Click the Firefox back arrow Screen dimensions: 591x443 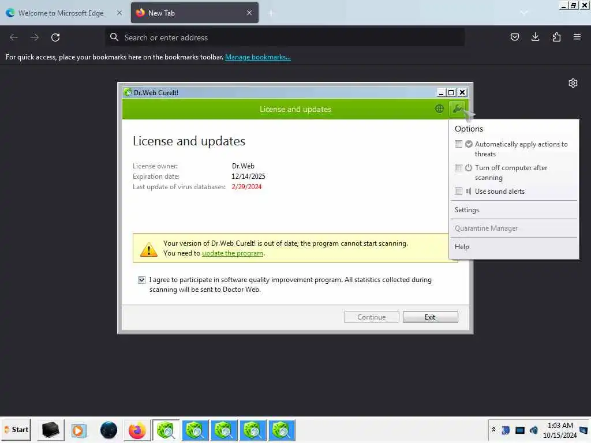(14, 37)
